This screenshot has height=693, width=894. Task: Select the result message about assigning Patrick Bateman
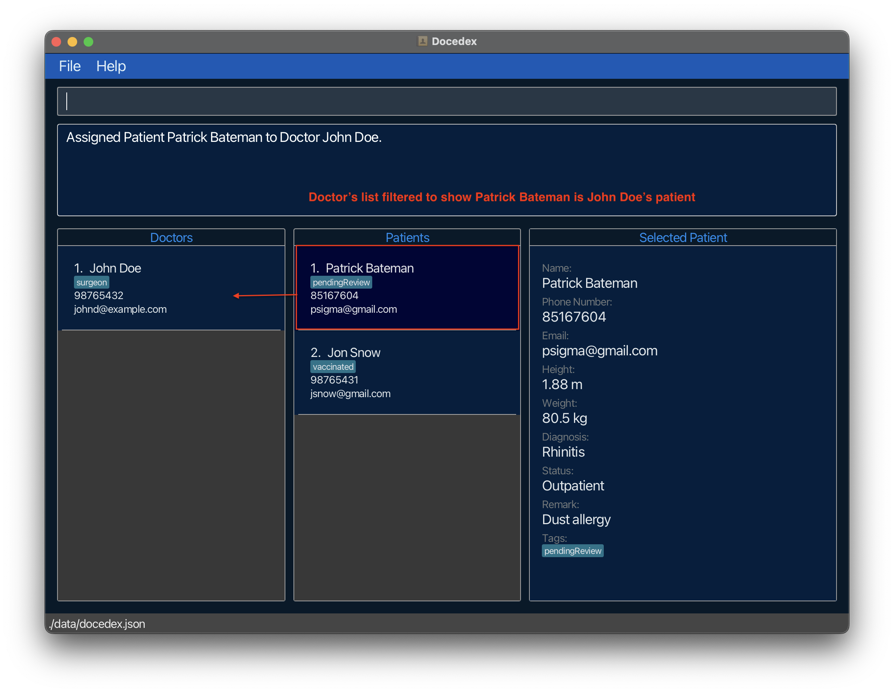(224, 137)
